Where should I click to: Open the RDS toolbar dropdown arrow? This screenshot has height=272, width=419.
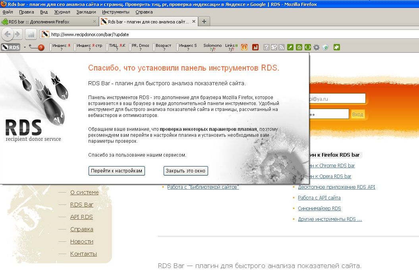tap(25, 47)
